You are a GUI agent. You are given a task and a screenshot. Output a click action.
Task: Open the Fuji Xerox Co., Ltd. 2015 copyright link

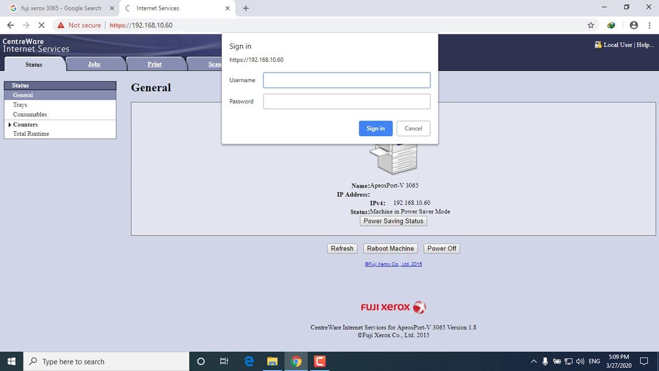click(393, 264)
